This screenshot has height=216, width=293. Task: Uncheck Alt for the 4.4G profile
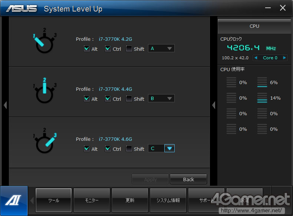coord(87,99)
